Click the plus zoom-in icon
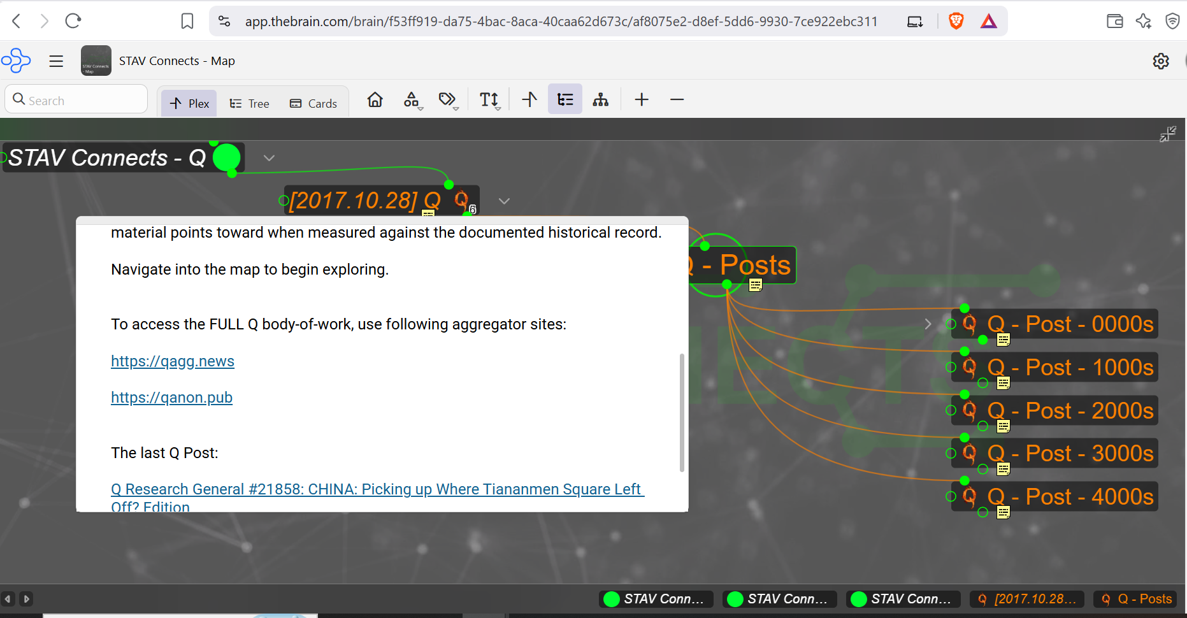This screenshot has height=618, width=1187. click(x=642, y=99)
